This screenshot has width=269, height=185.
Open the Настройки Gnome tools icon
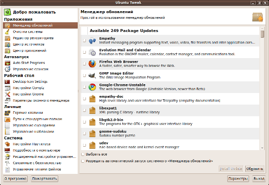(x=7, y=94)
